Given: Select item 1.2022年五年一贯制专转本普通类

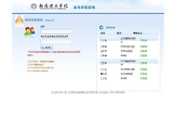Looking at the screenshot, I should point(41,62).
